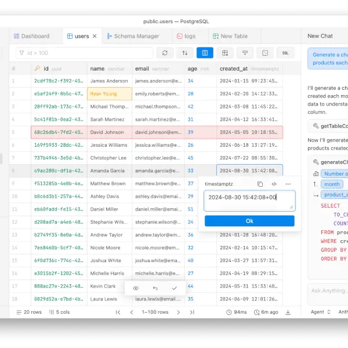The image size is (348, 348).
Task: Switch to the Schema Manager tab
Action: pos(133,36)
